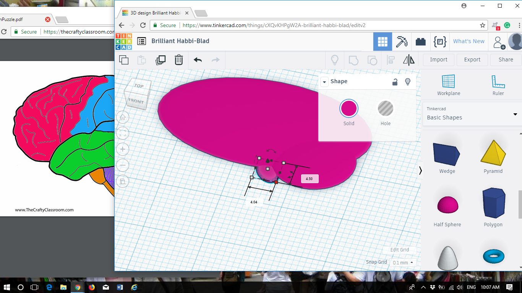This screenshot has width=522, height=293.
Task: Select the Workplane tool
Action: (449, 85)
